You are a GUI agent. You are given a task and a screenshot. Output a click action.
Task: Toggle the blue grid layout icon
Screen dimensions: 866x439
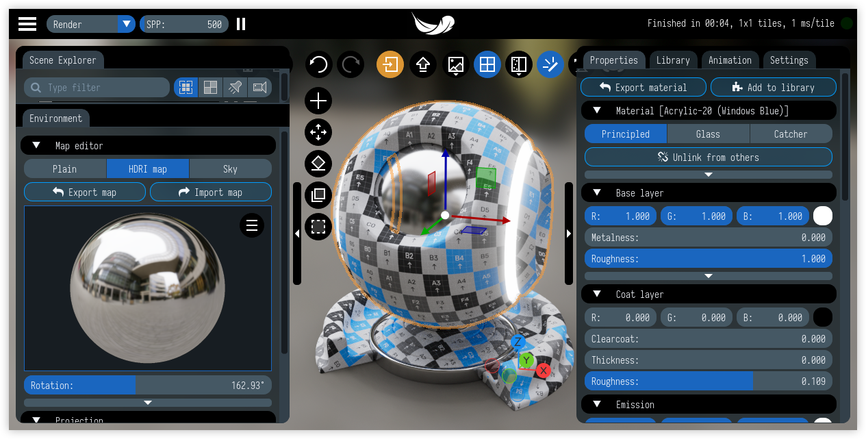pos(487,65)
